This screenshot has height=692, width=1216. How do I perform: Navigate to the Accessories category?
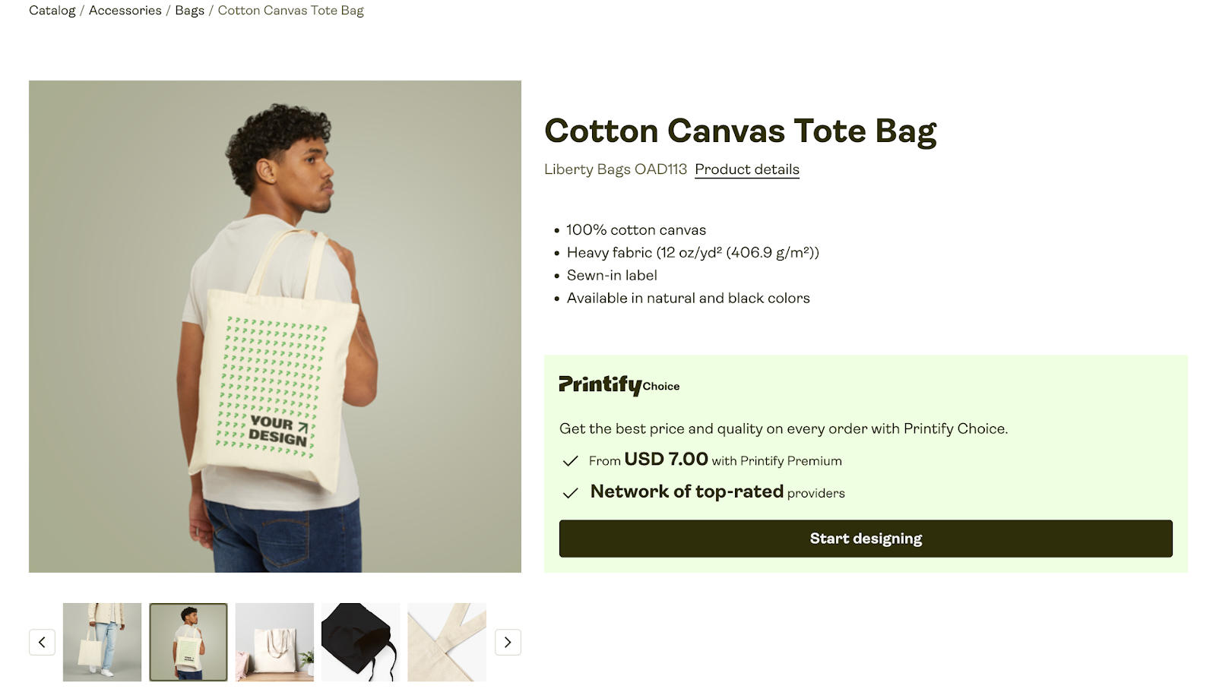tap(125, 10)
